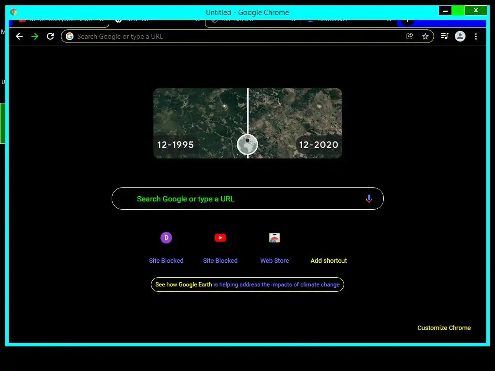Click the Google logo in the address bar
This screenshot has width=495, height=371.
tap(70, 36)
